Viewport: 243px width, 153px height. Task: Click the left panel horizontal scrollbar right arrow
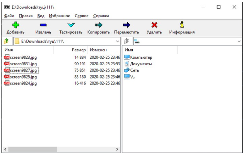click(x=117, y=149)
